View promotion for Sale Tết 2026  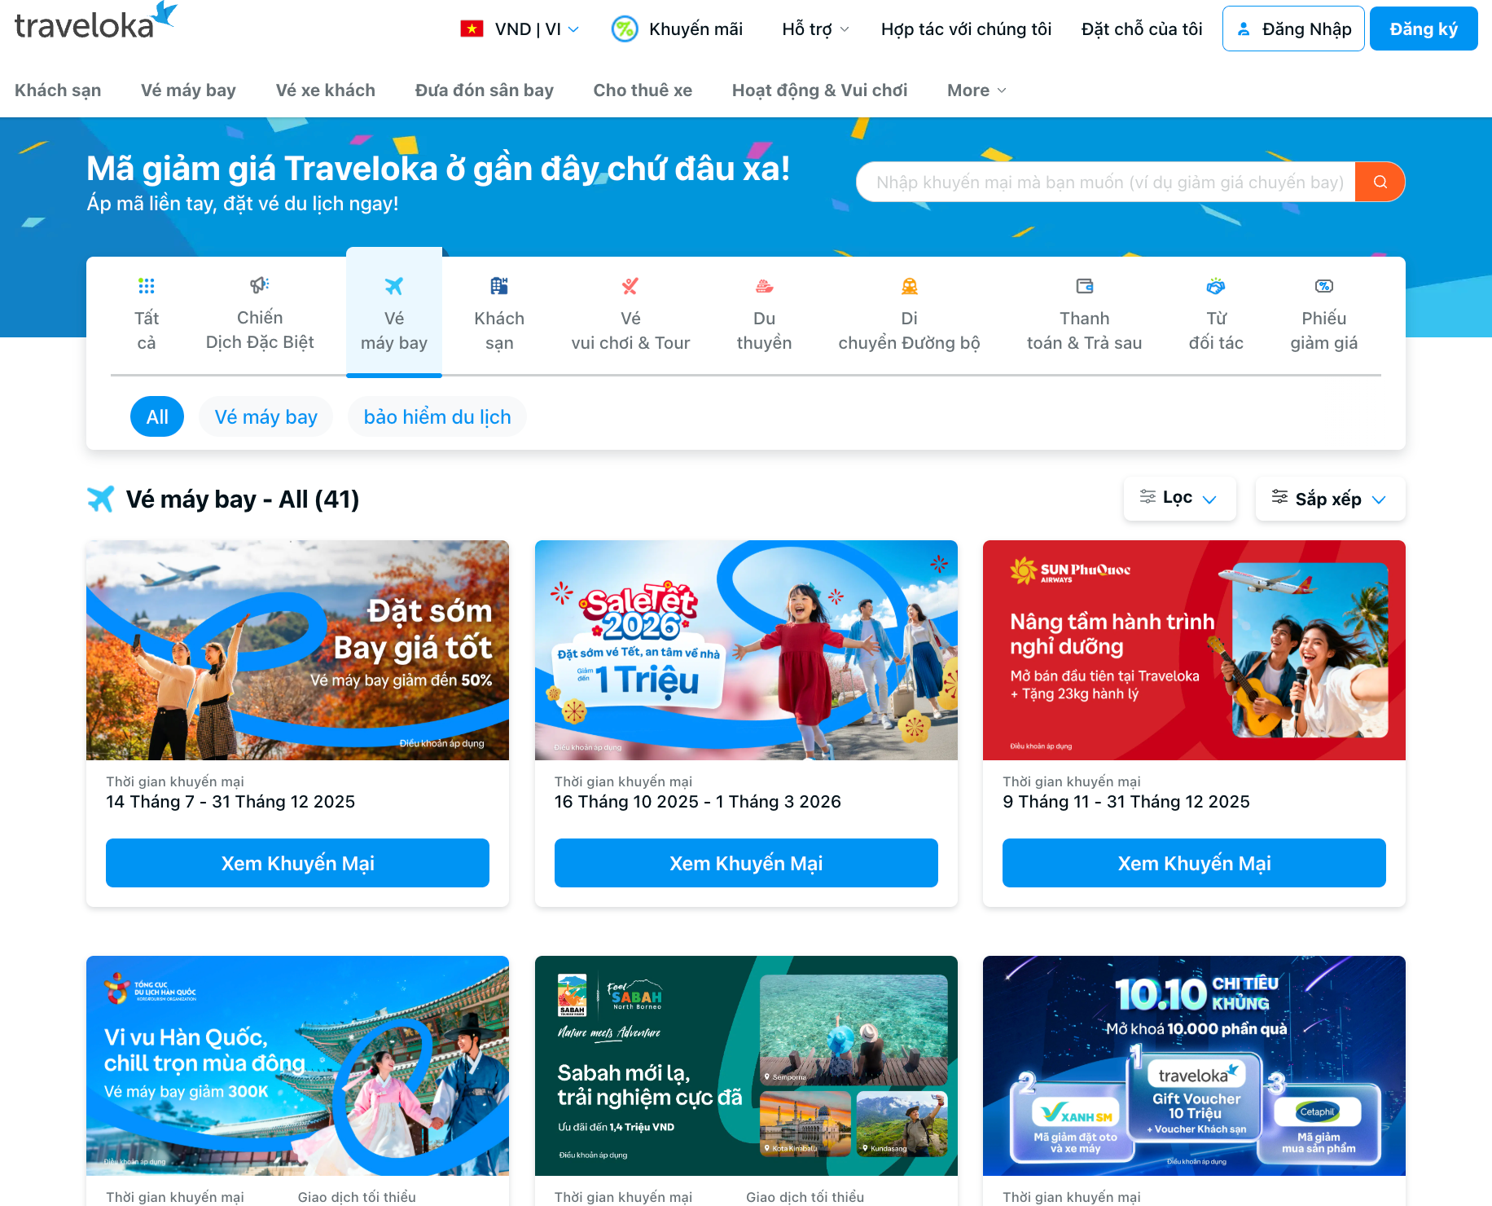pos(746,863)
